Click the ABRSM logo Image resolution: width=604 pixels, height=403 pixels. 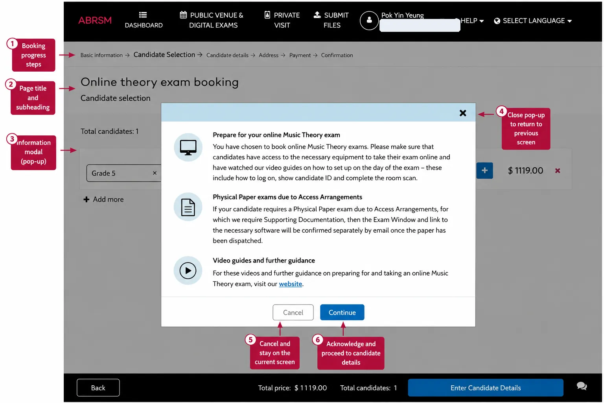pyautogui.click(x=95, y=20)
